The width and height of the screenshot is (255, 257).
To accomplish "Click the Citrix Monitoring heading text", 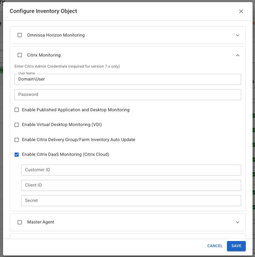I will [44, 55].
